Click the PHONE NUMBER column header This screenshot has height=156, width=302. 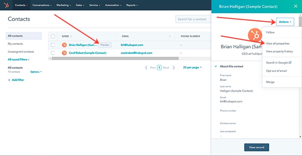coord(190,36)
